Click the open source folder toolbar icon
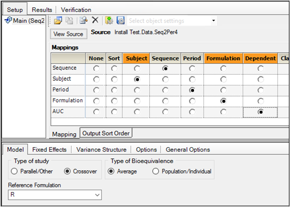The height and width of the screenshot is (207, 290). coord(58,20)
